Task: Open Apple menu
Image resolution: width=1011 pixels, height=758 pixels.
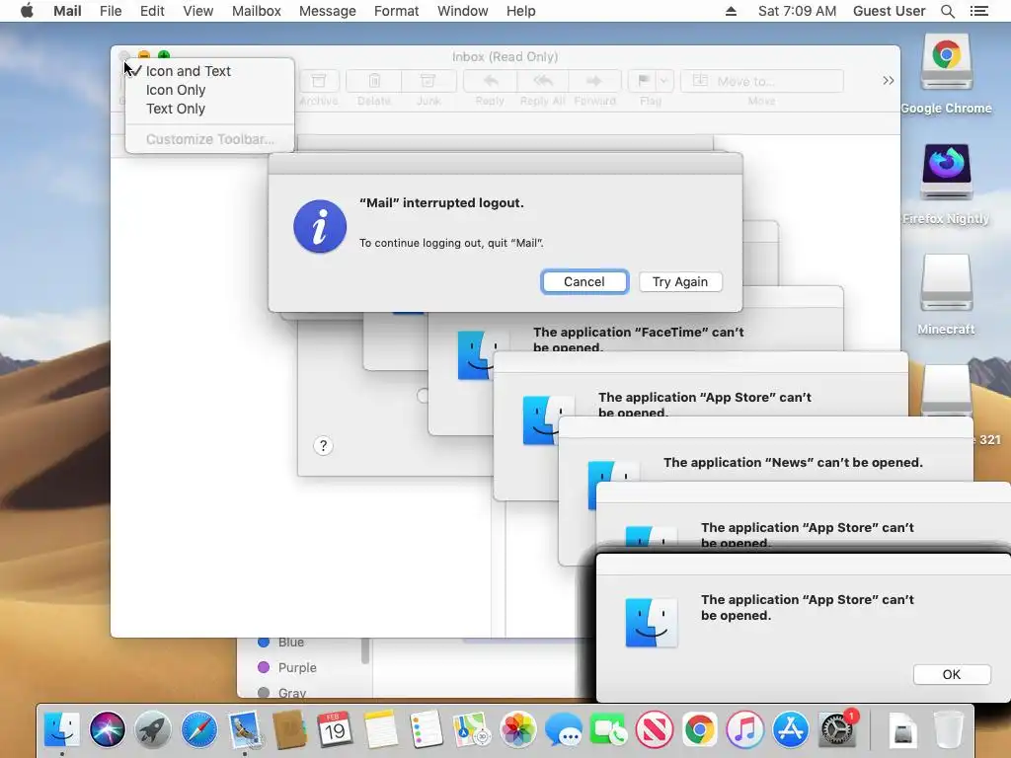Action: [x=27, y=11]
